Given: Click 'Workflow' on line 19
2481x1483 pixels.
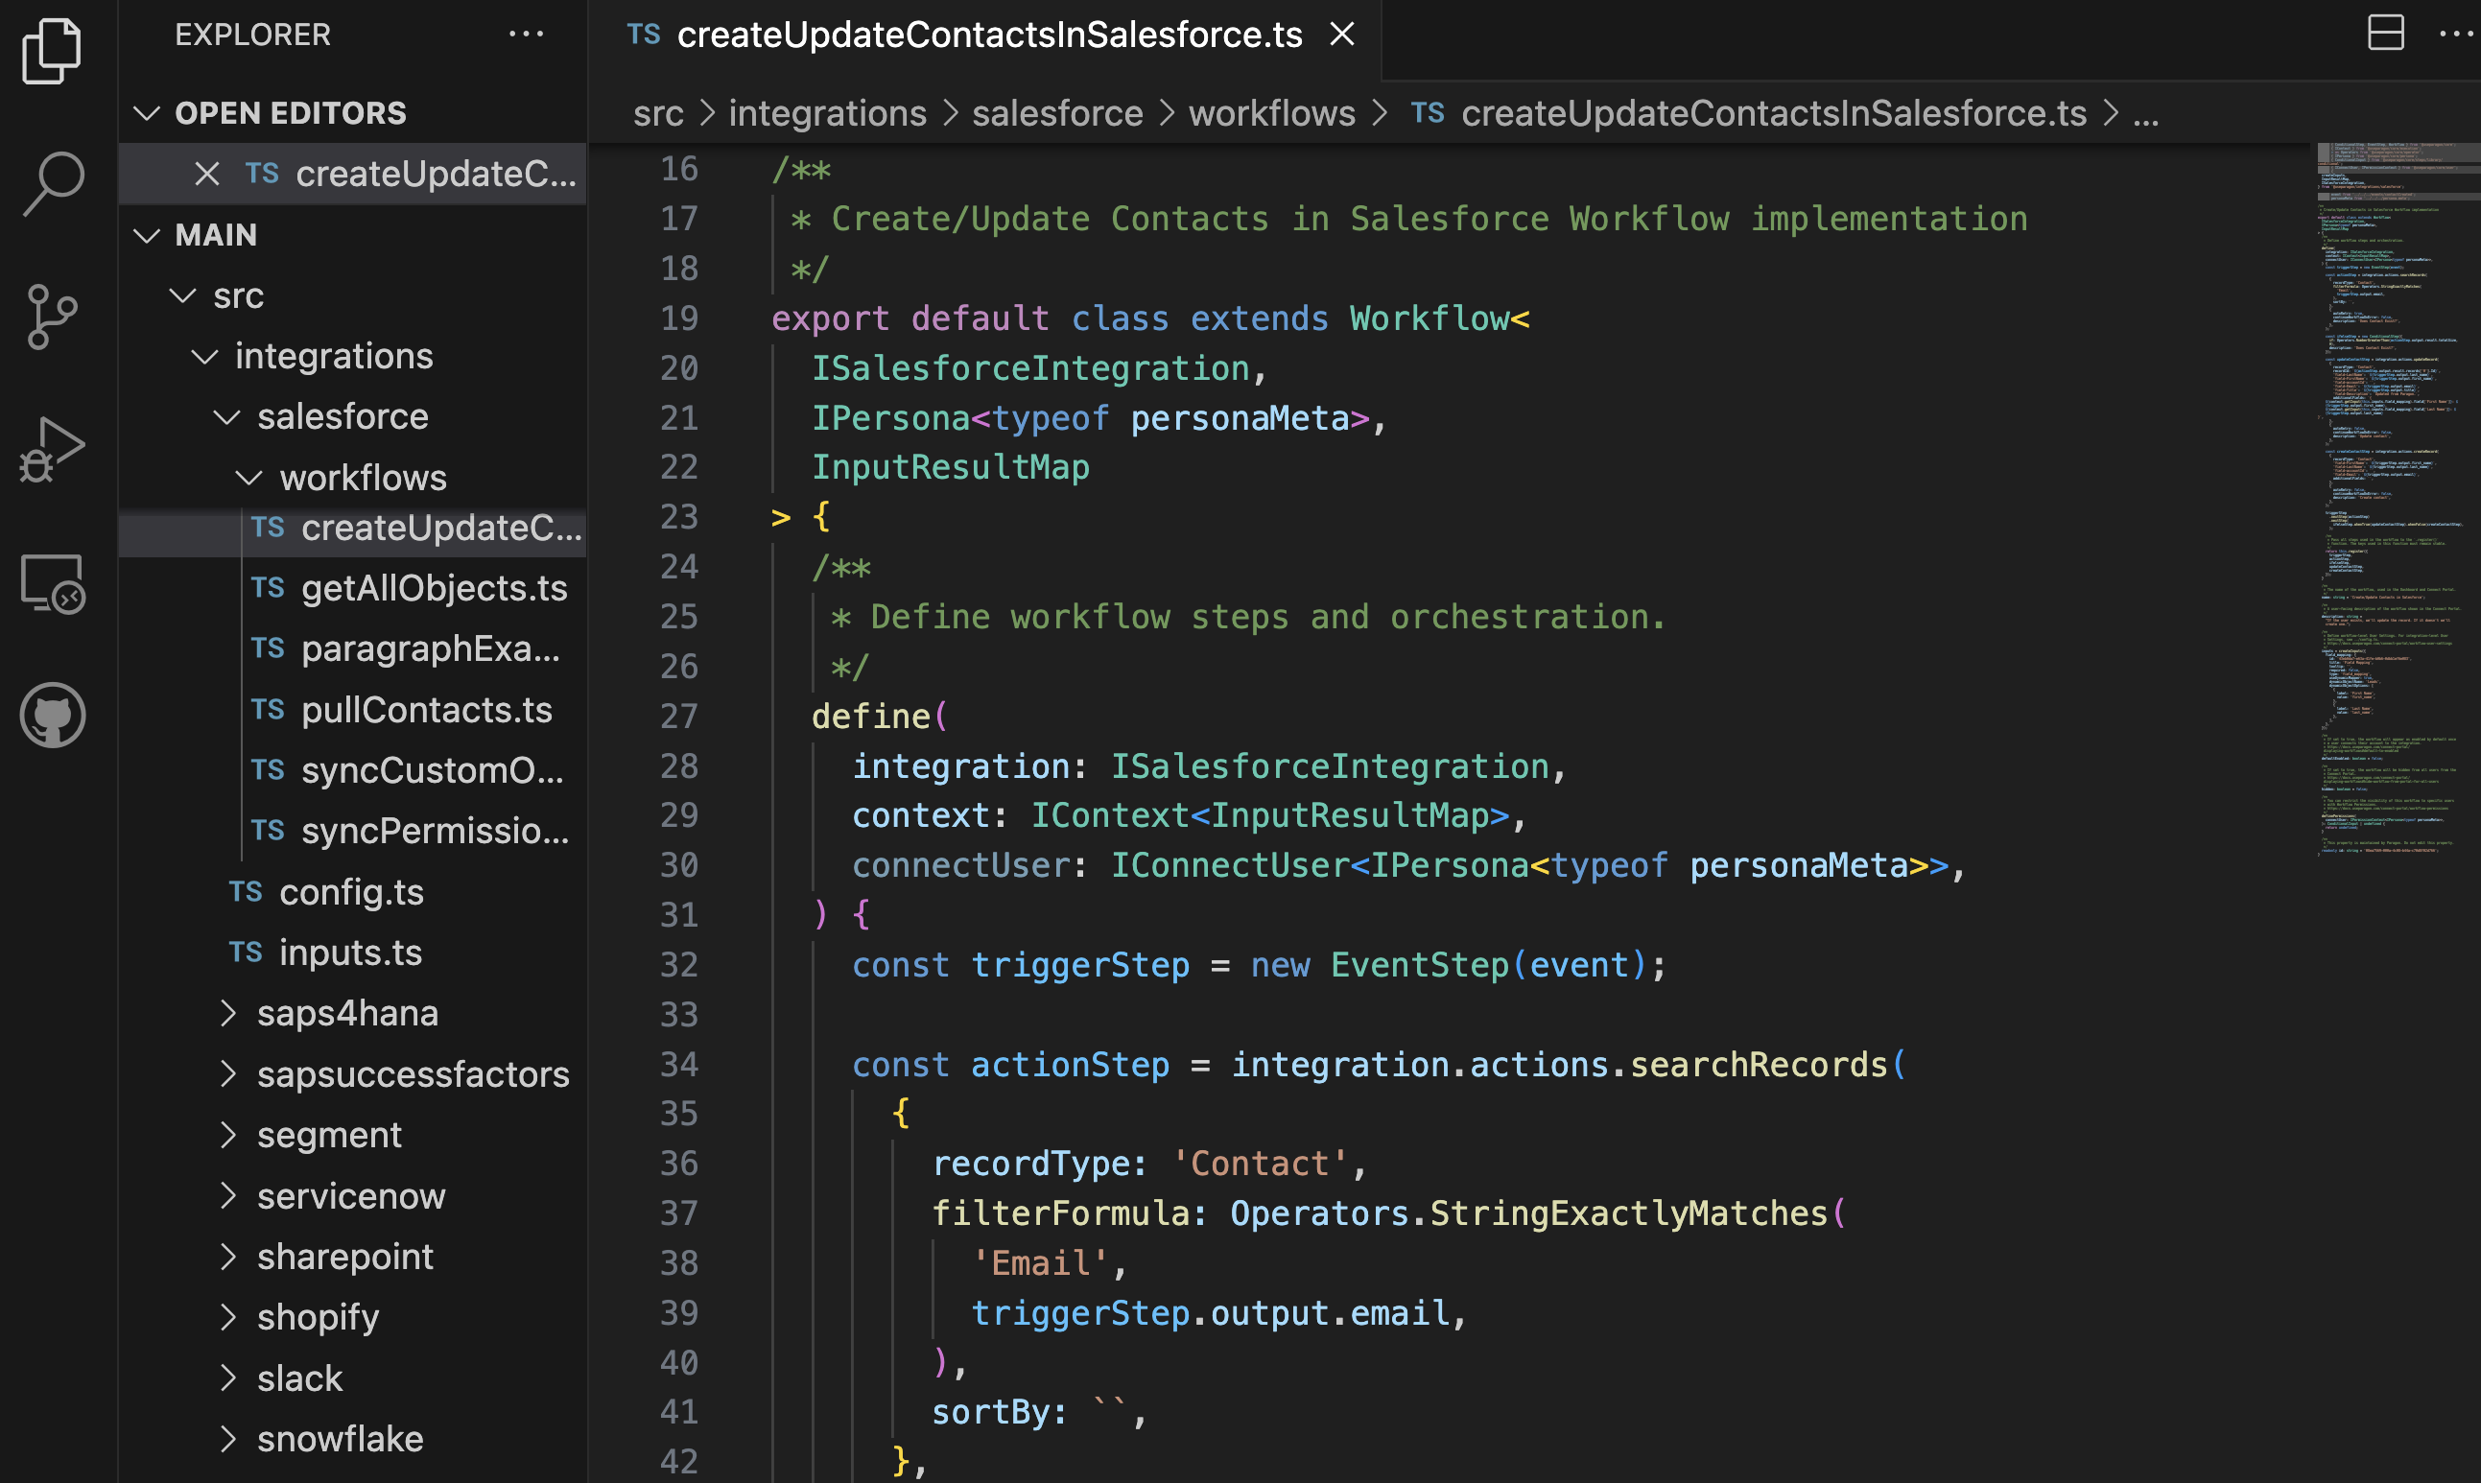Looking at the screenshot, I should pyautogui.click(x=1429, y=318).
